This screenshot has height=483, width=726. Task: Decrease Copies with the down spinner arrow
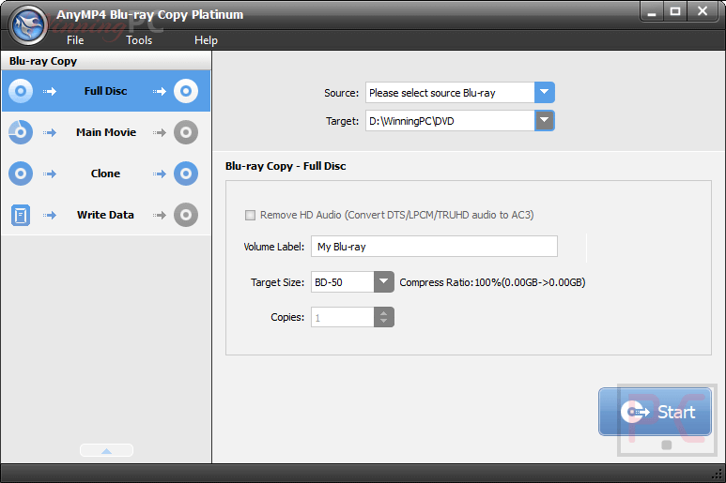[x=384, y=322]
